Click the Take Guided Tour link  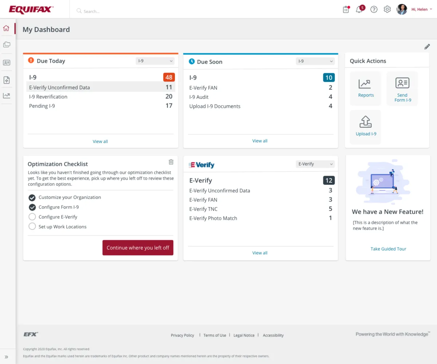click(388, 249)
